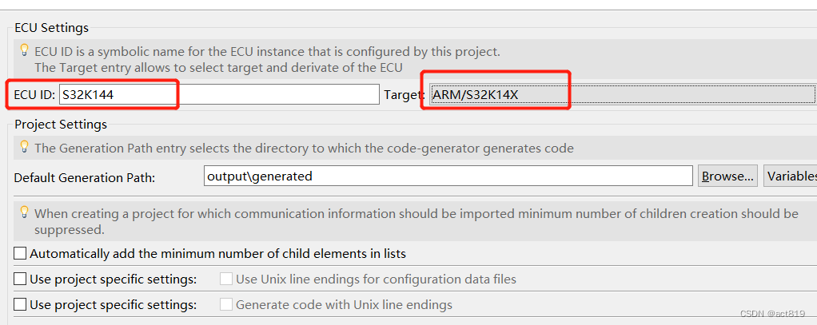Click into the output\generated path field

point(448,176)
